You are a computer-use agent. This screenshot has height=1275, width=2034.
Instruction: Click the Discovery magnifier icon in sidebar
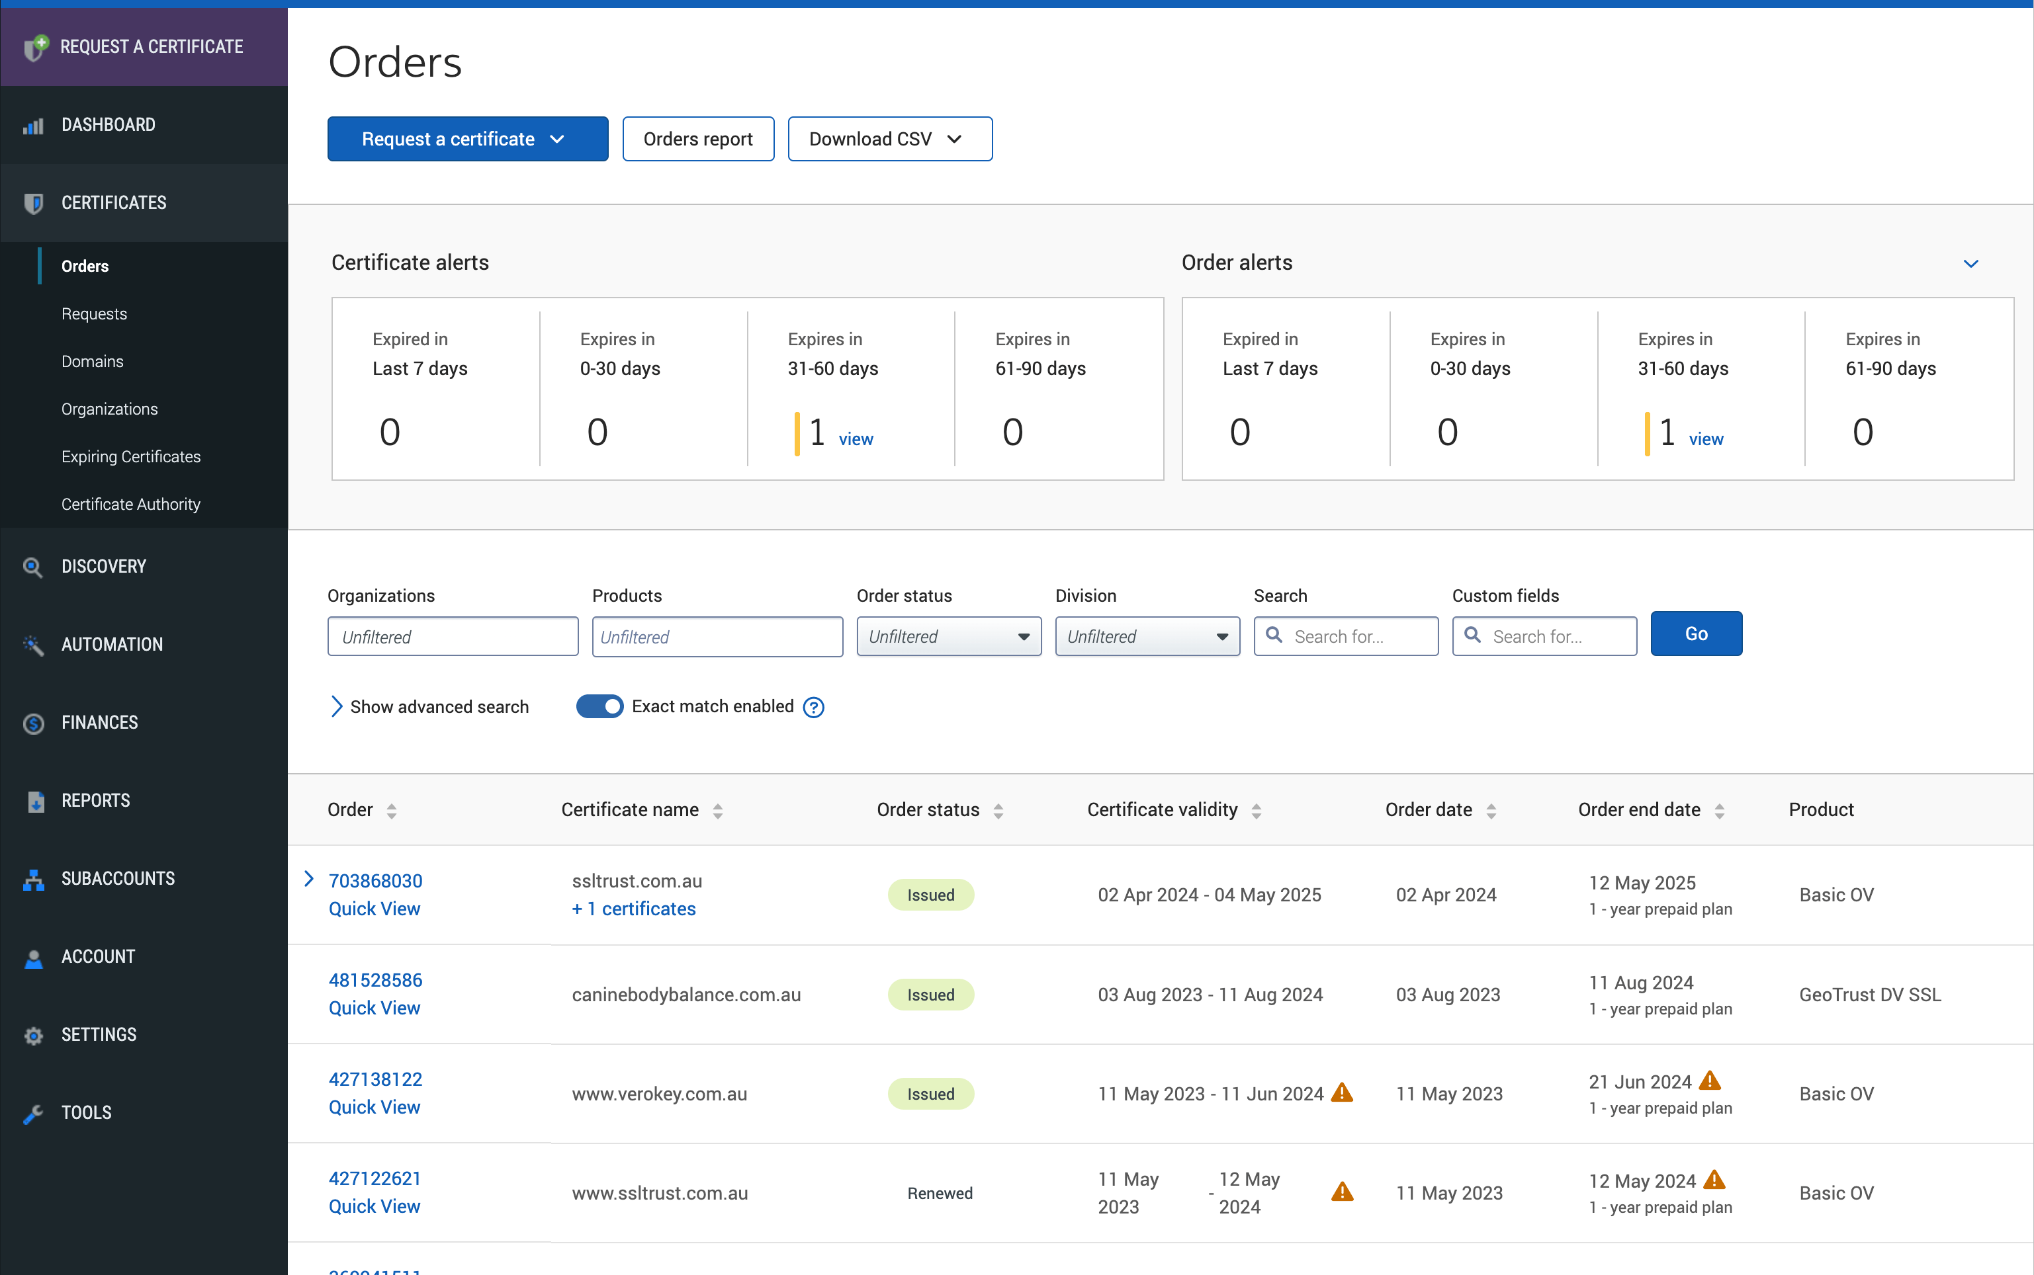[x=33, y=567]
